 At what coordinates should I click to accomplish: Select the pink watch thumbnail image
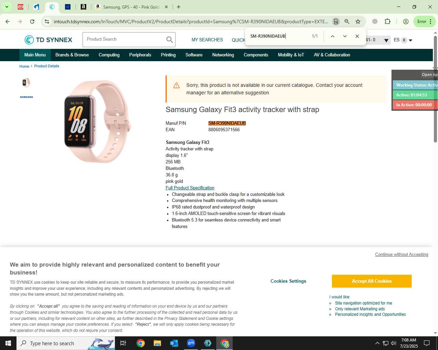coord(26,82)
